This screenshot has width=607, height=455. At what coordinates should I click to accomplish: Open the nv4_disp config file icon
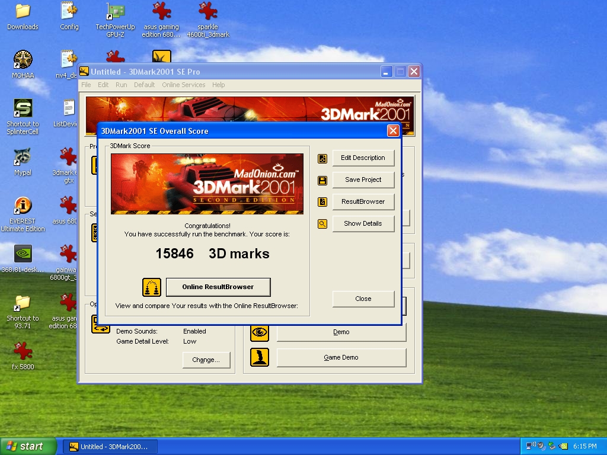point(68,65)
